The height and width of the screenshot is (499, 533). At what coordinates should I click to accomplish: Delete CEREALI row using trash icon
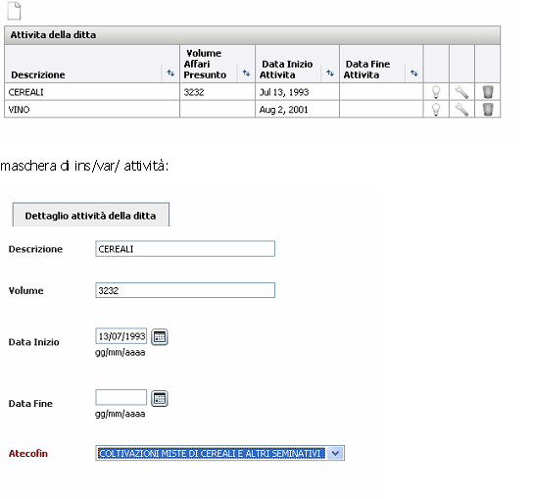point(488,92)
